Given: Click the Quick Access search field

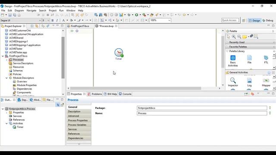Looking at the screenshot, I should coord(230,20).
